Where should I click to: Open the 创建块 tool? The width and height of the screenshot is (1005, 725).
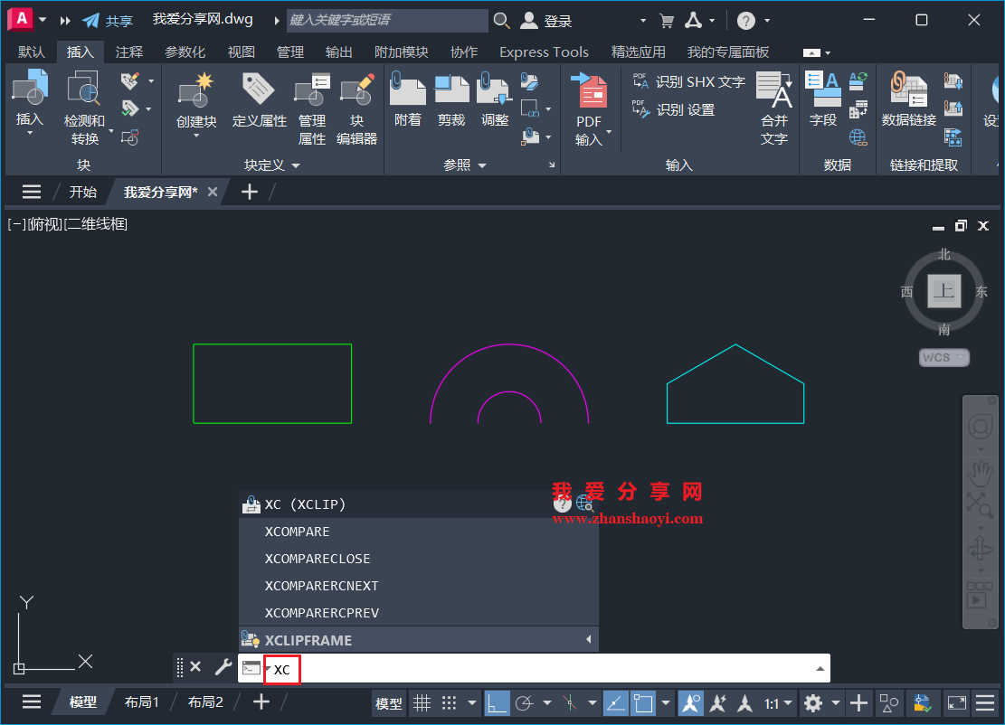coord(195,102)
